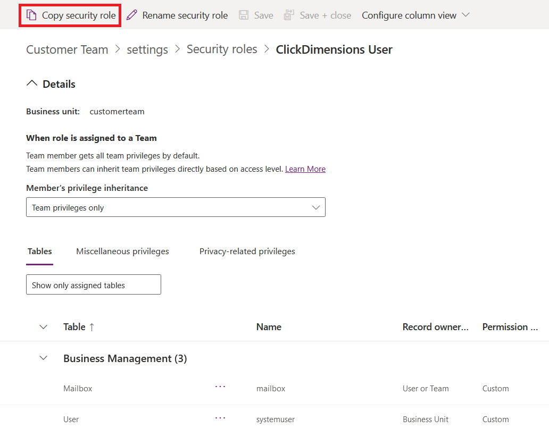Click the Table column header
Screen dimensions: 549x428
point(74,327)
